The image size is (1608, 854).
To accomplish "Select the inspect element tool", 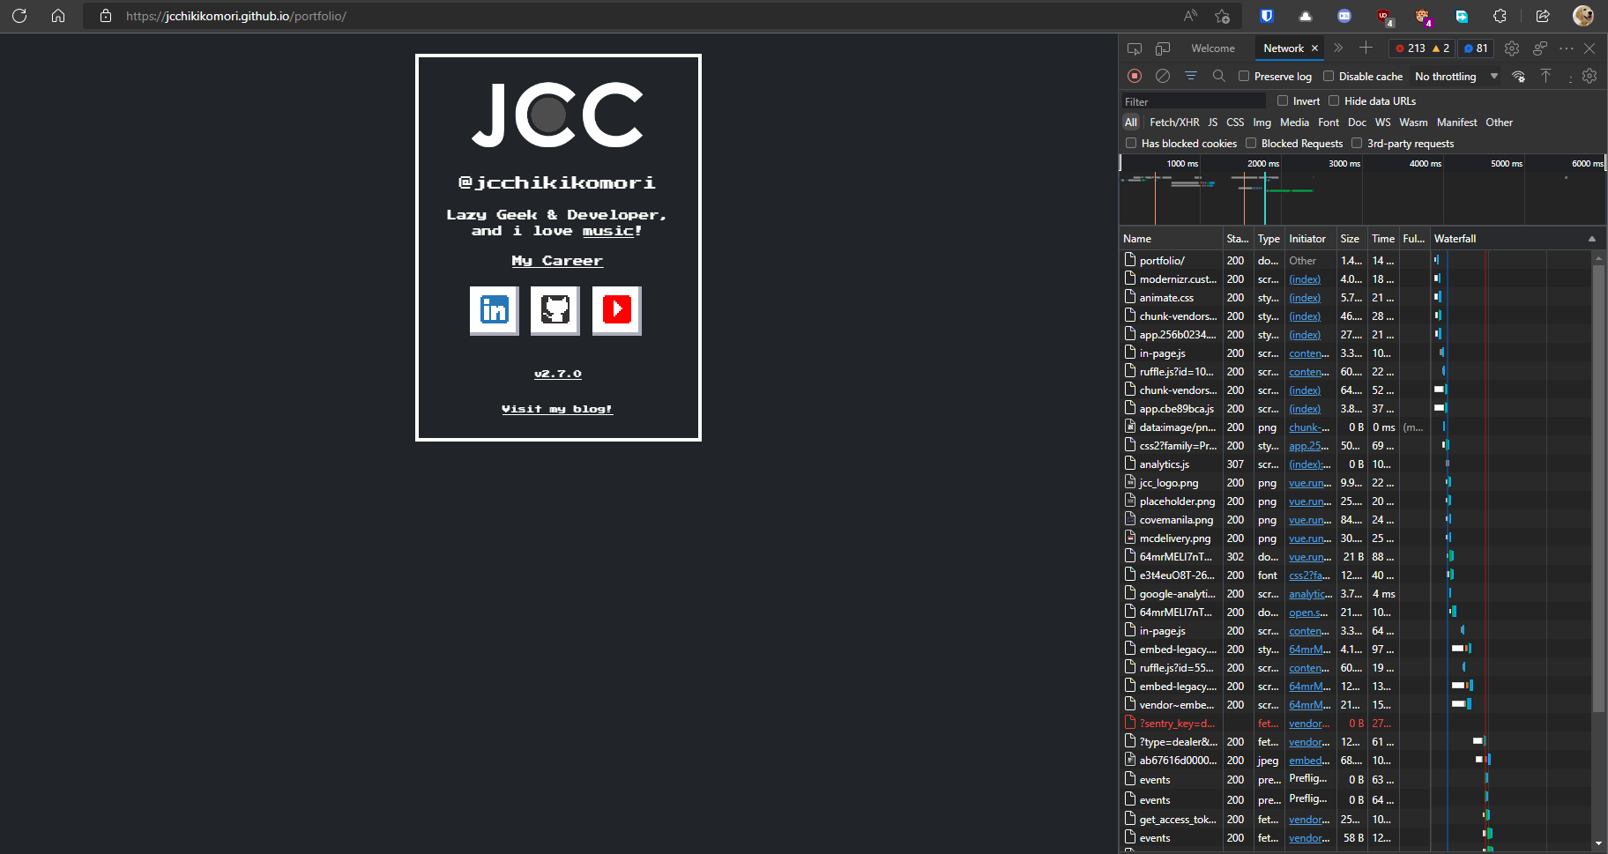I will (x=1135, y=48).
